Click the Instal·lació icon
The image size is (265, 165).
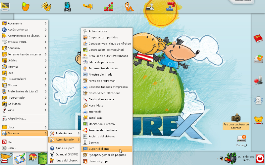point(85,118)
